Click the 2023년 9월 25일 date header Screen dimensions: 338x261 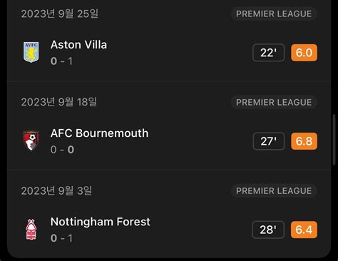click(60, 14)
